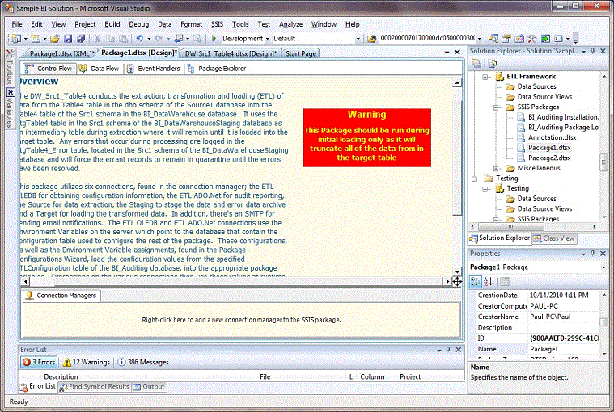The image size is (614, 412).
Task: Collapse the SSIS Packages folder under ETL Framework
Action: pos(496,107)
